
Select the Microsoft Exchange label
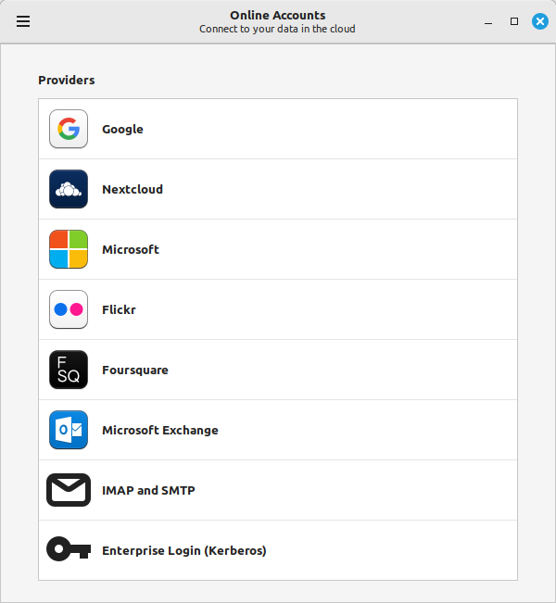point(160,431)
